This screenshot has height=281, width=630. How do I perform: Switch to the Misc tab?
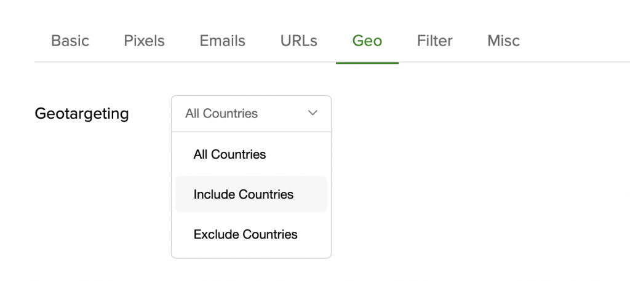click(x=503, y=41)
